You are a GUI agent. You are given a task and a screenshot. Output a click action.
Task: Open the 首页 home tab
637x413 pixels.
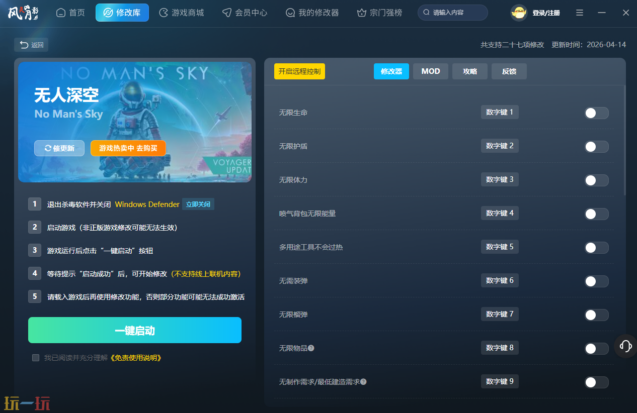click(x=70, y=13)
